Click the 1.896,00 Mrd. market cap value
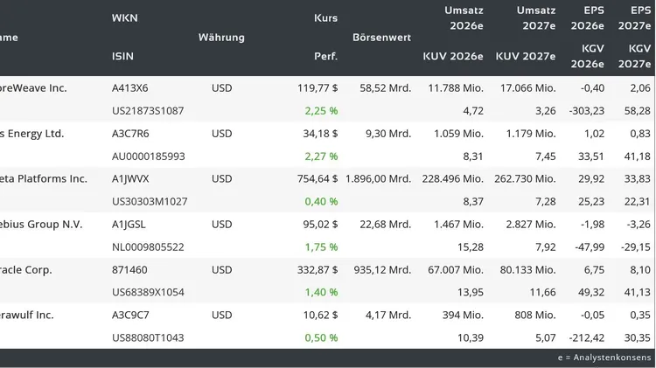This screenshot has width=656, height=368. (378, 179)
